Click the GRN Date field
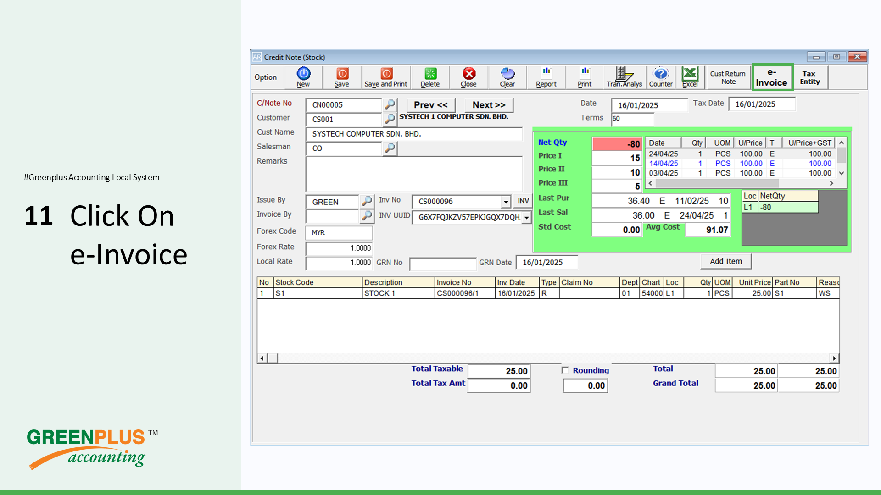 [547, 262]
